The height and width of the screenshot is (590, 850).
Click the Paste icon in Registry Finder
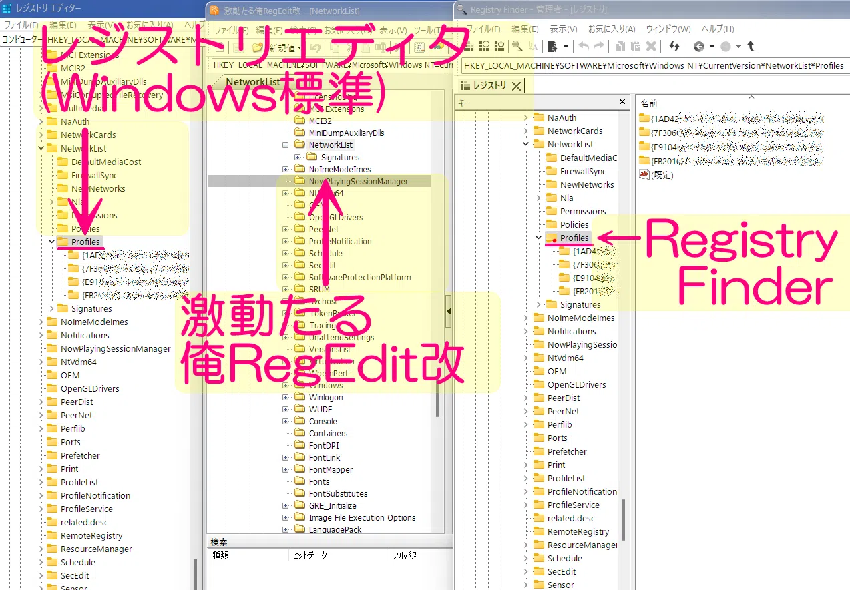(635, 46)
